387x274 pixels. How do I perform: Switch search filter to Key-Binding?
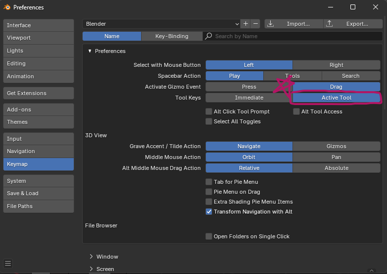click(172, 36)
